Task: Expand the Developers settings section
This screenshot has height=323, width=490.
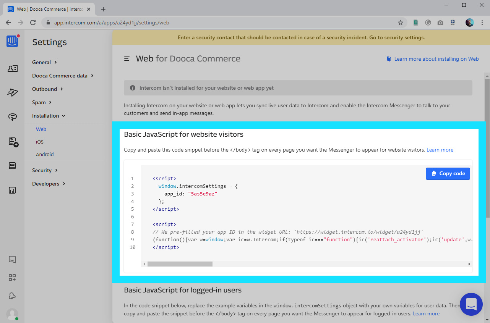Action: 49,184
